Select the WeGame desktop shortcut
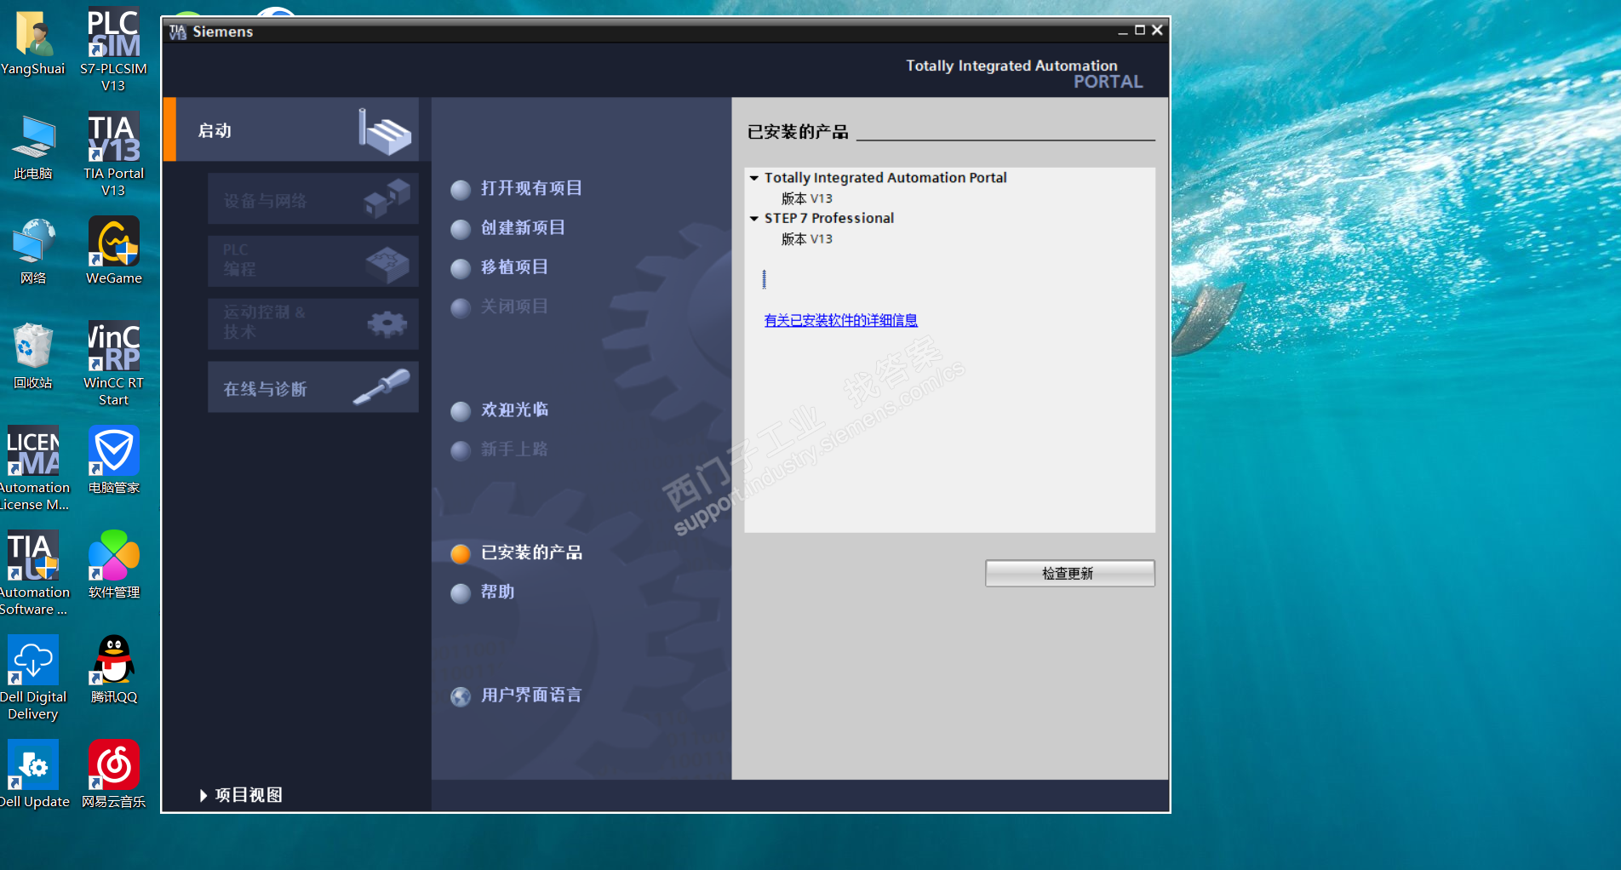The height and width of the screenshot is (870, 1621). pos(113,251)
